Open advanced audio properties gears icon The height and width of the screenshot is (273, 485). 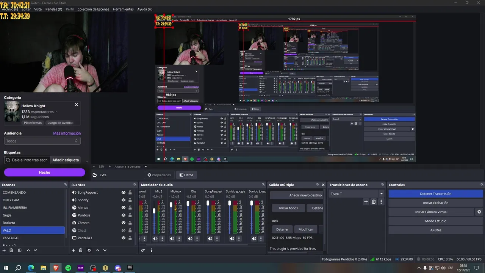point(143,250)
